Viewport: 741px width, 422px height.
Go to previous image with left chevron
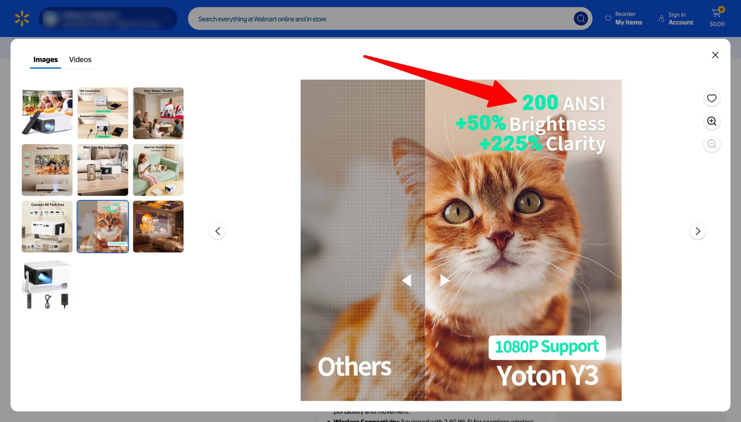(x=218, y=231)
